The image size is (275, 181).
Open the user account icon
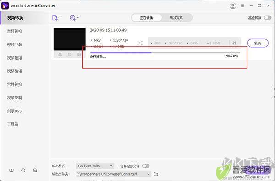(233, 6)
